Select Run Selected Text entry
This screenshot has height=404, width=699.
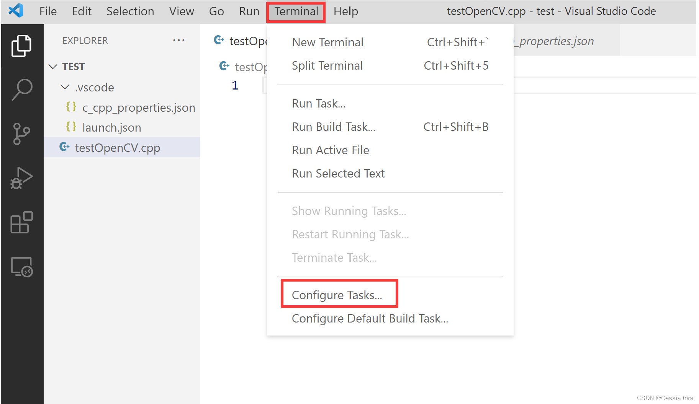point(390,173)
